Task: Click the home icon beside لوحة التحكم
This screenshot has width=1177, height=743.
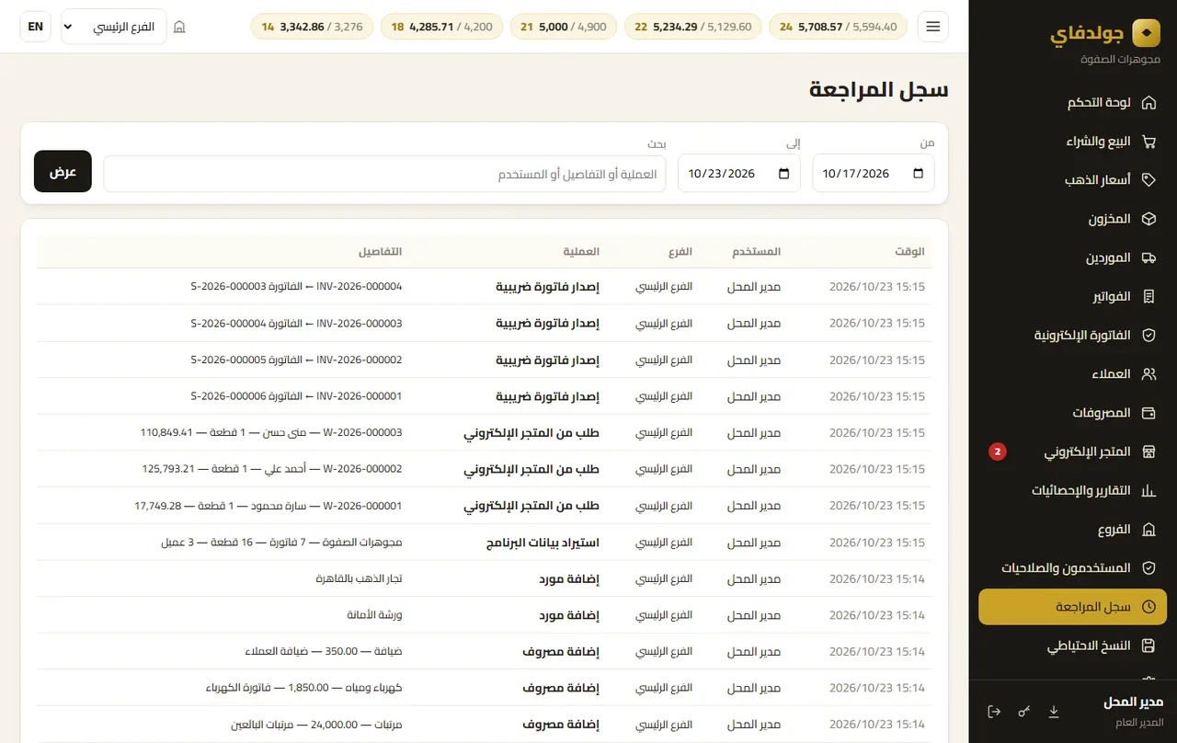Action: pos(1148,103)
